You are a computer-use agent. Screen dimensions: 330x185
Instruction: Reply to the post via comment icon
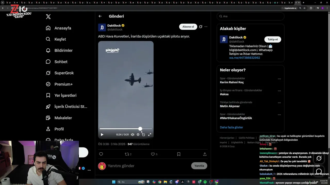click(101, 154)
